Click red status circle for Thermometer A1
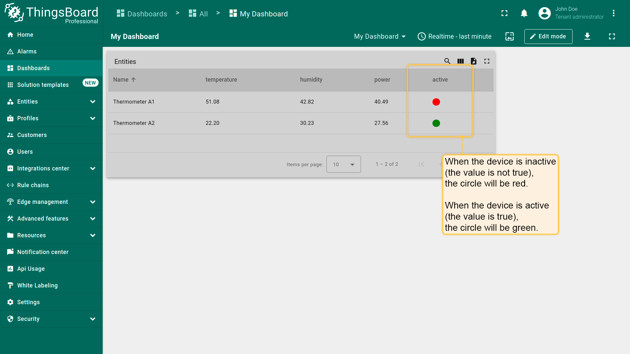630x354 pixels. tap(436, 102)
